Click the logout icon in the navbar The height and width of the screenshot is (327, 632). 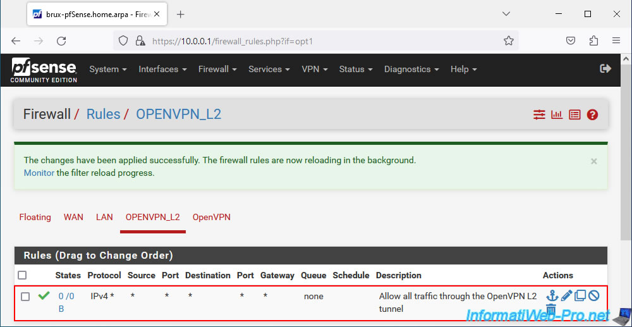click(605, 69)
